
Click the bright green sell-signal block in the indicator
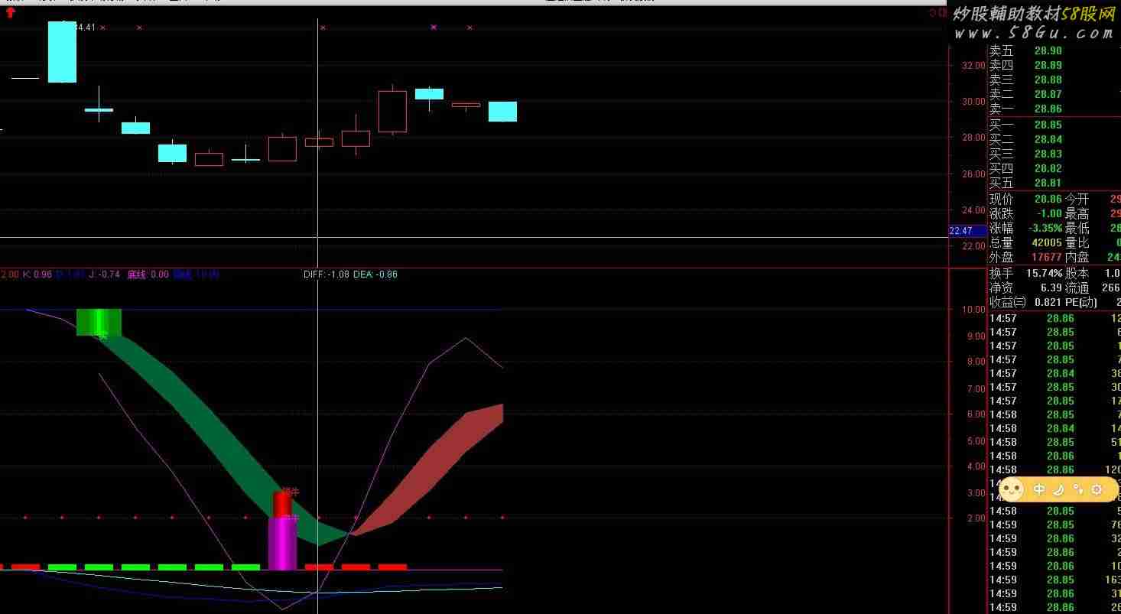[99, 322]
